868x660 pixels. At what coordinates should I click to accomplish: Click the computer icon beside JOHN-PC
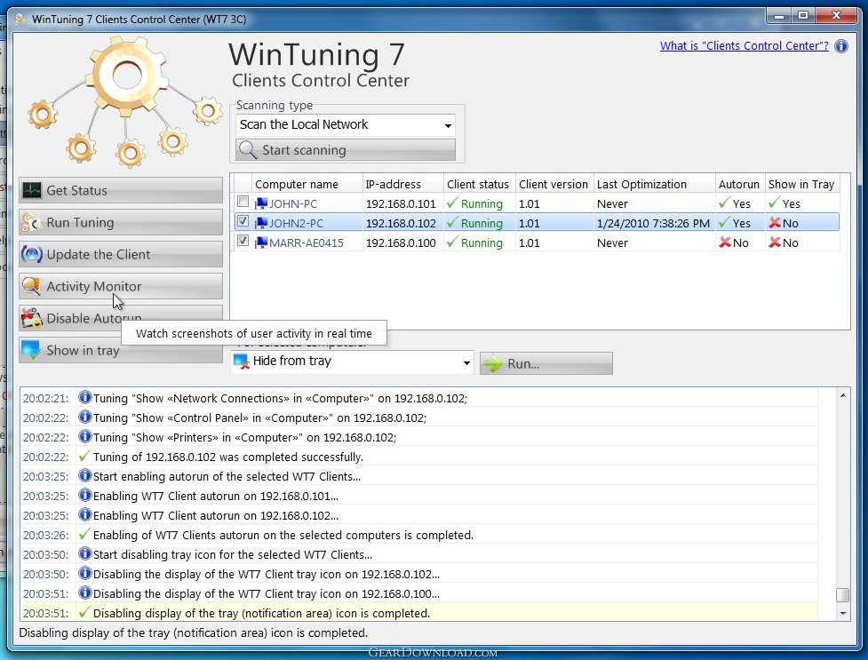click(x=260, y=203)
